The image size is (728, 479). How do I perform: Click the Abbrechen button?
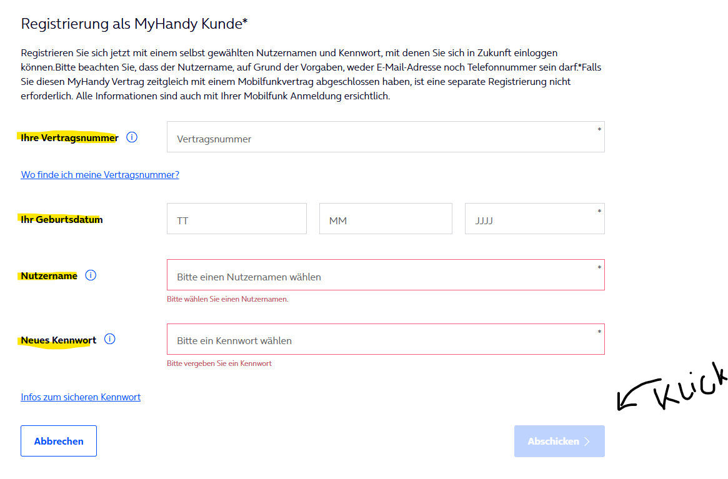[x=59, y=441]
